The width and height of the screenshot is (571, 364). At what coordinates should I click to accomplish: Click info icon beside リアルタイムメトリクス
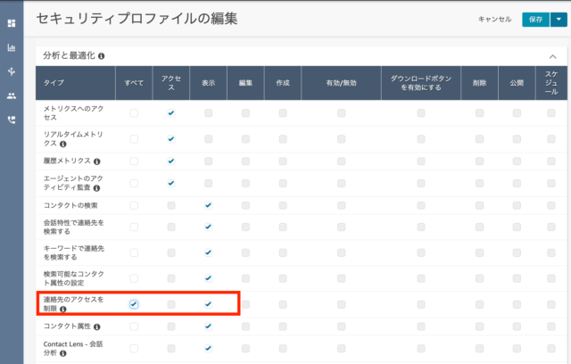(x=63, y=145)
